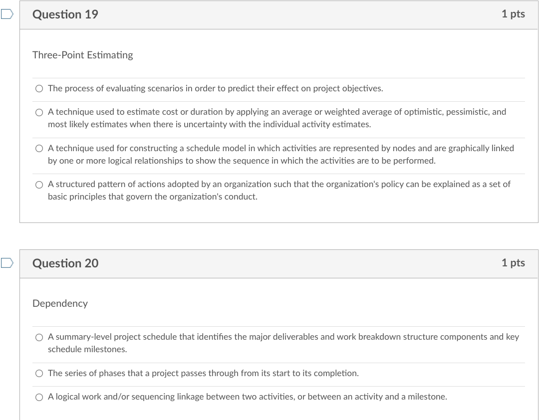Click the Question 19 header
Viewport: 539px width, 420px height.
[x=65, y=14]
